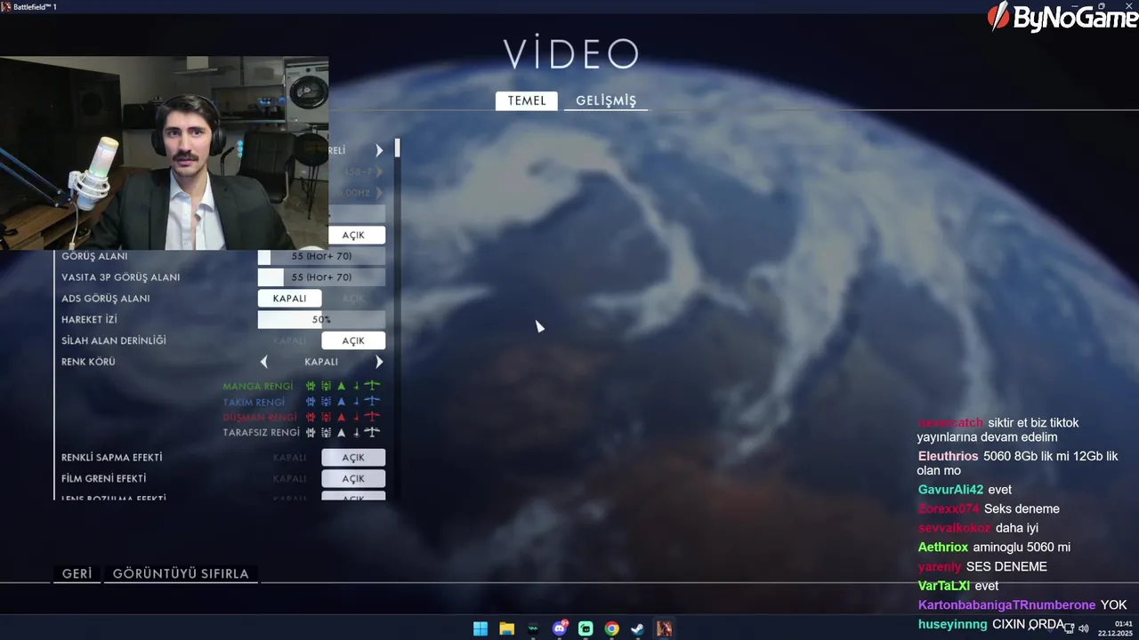Image resolution: width=1139 pixels, height=640 pixels.
Task: Click the red armored vehicle icon, Düşman Rengi row
Action: [x=326, y=417]
